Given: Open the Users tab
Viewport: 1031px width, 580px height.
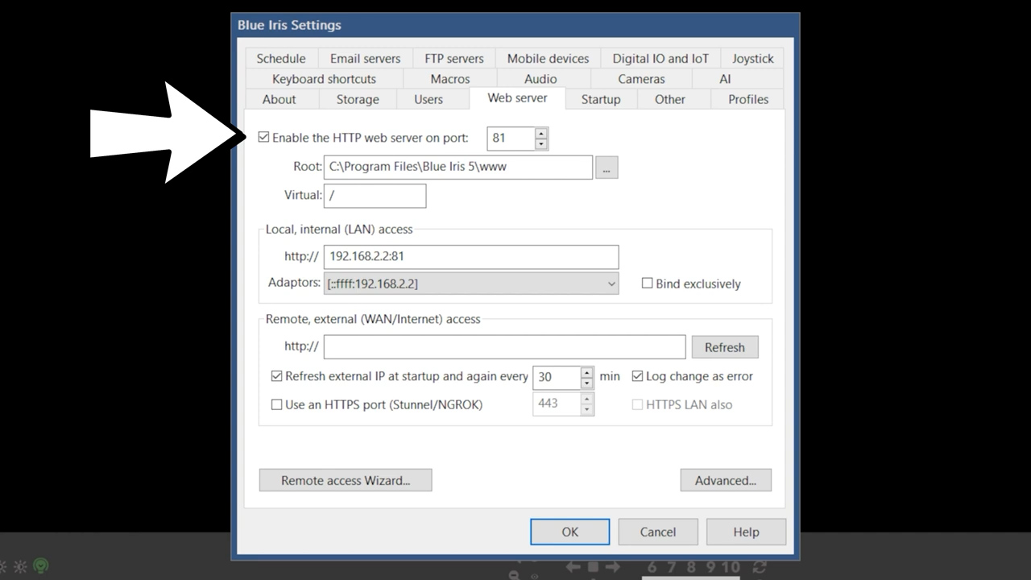Looking at the screenshot, I should point(429,99).
